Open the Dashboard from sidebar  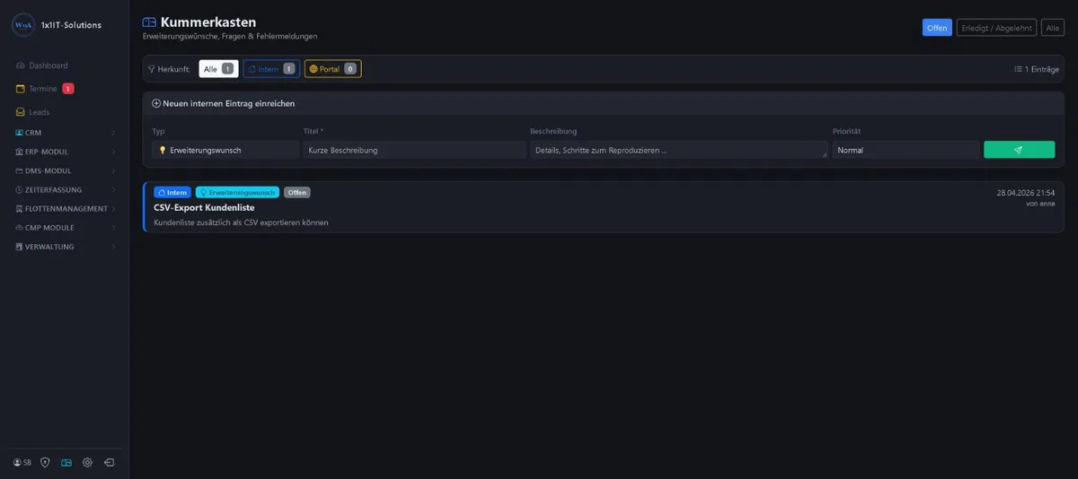point(41,65)
